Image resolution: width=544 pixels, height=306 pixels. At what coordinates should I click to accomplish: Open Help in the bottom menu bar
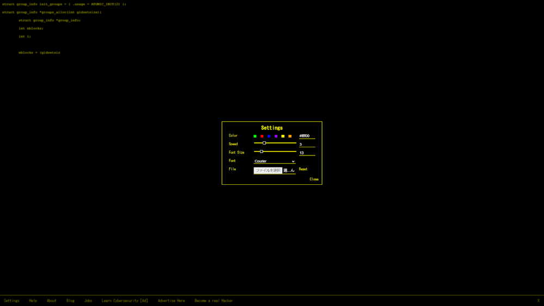[x=33, y=301]
